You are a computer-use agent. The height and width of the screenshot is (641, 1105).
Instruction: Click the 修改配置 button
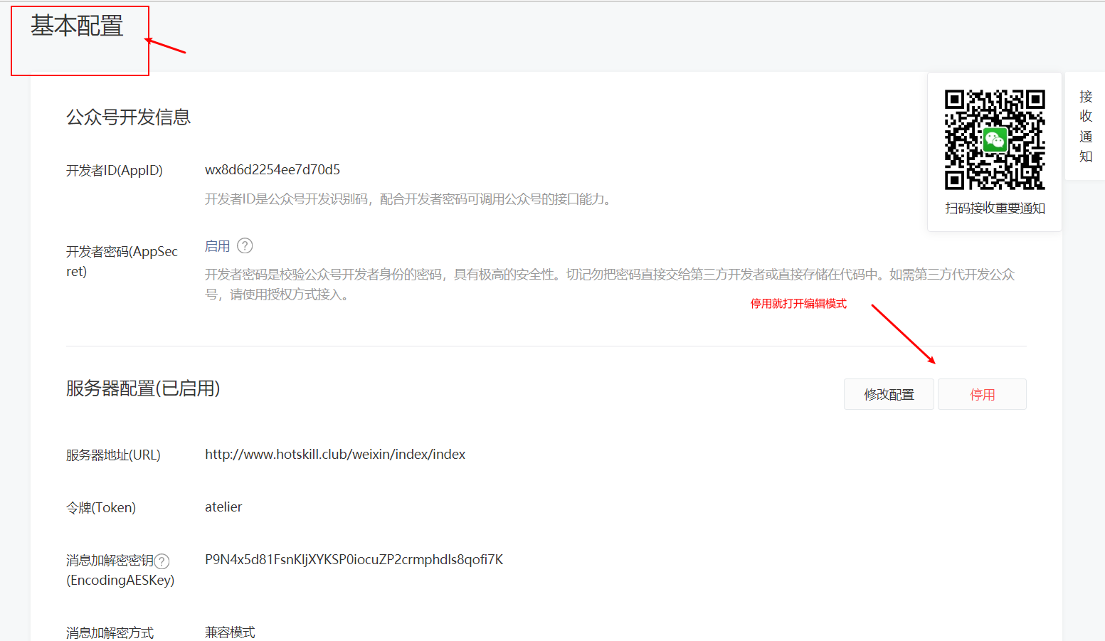click(889, 394)
